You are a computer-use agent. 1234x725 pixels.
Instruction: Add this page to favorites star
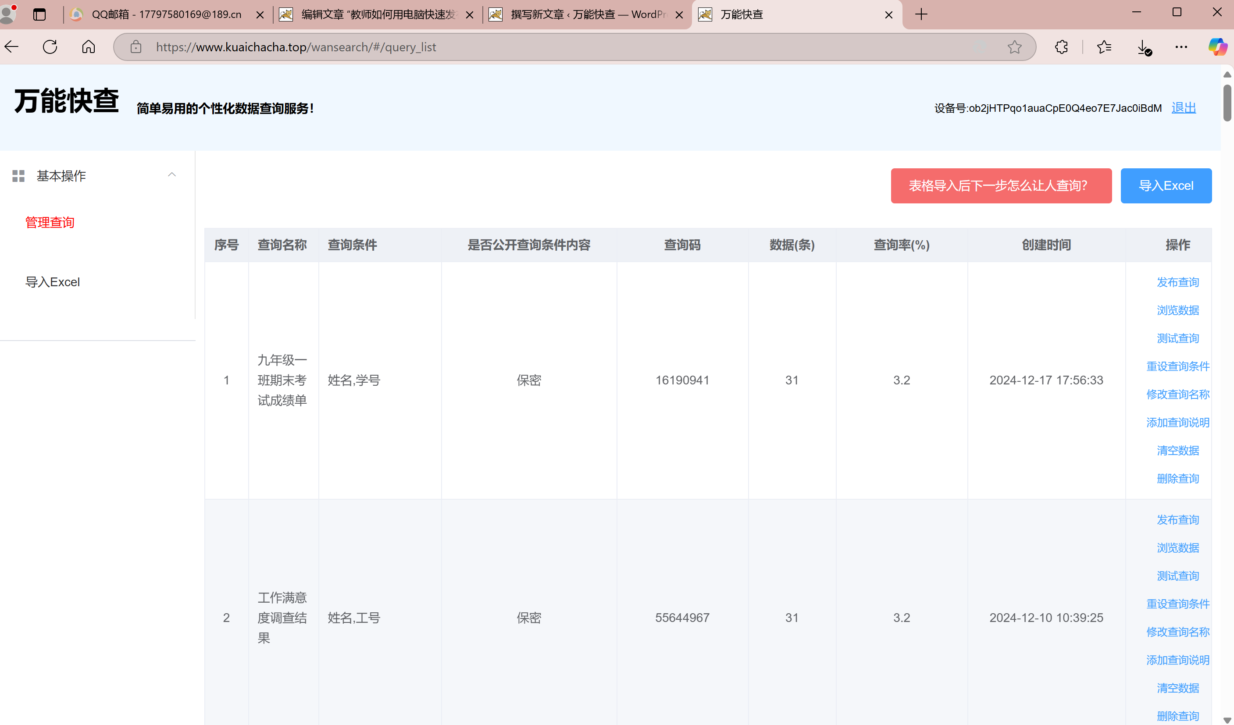[x=1015, y=47]
